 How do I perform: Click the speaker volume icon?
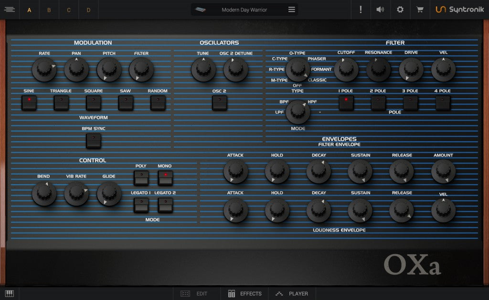tap(380, 10)
